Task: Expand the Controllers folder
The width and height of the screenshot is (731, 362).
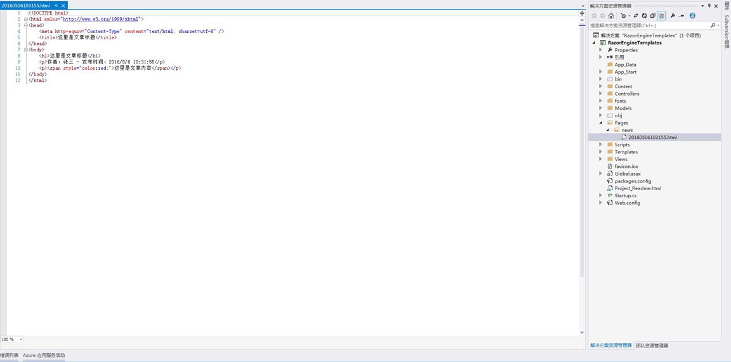Action: [x=600, y=94]
